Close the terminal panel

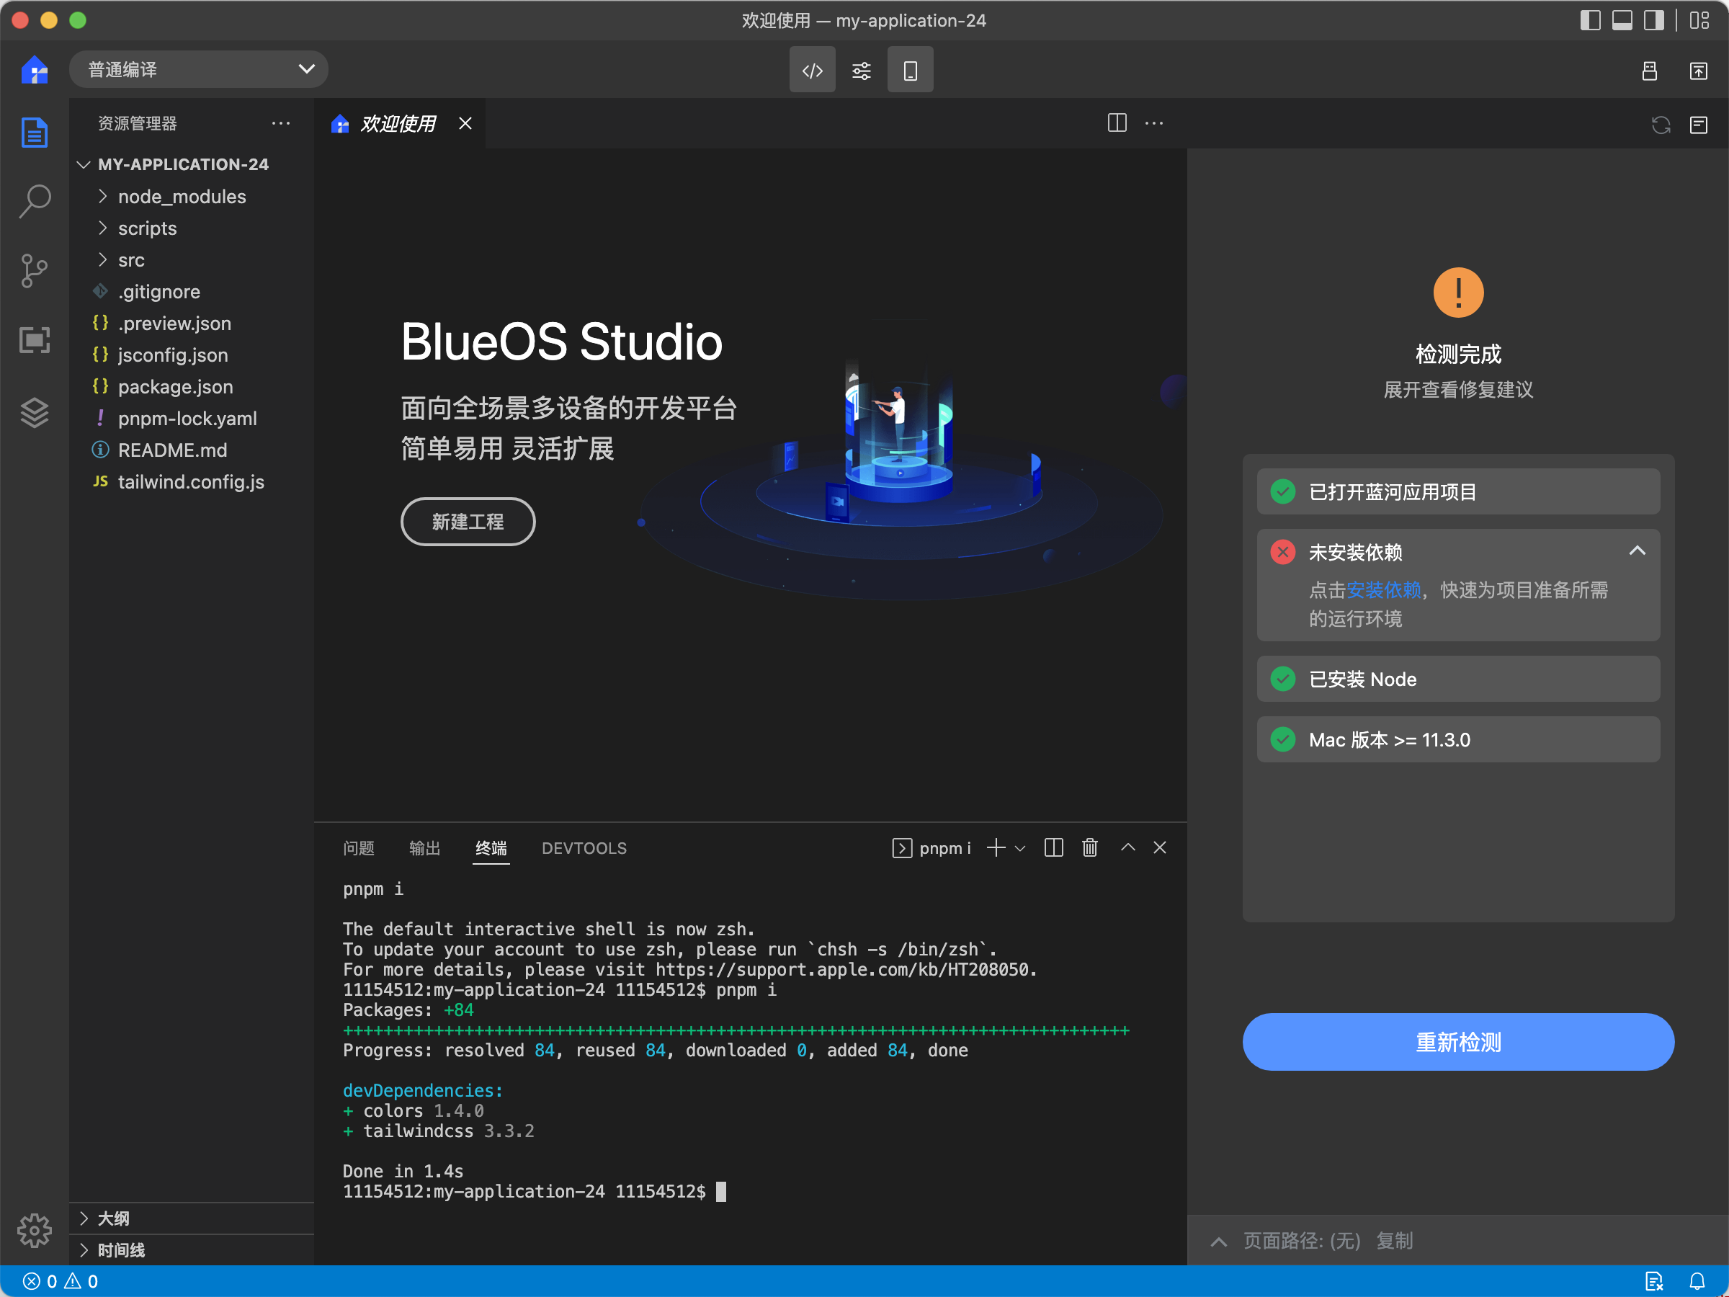[x=1159, y=847]
